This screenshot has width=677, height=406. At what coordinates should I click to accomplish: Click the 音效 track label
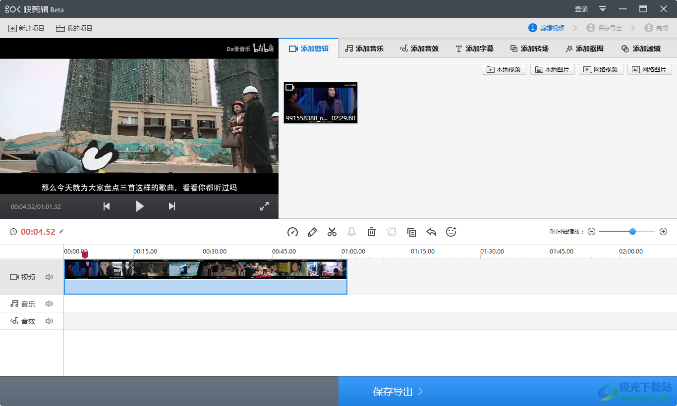[x=28, y=321]
